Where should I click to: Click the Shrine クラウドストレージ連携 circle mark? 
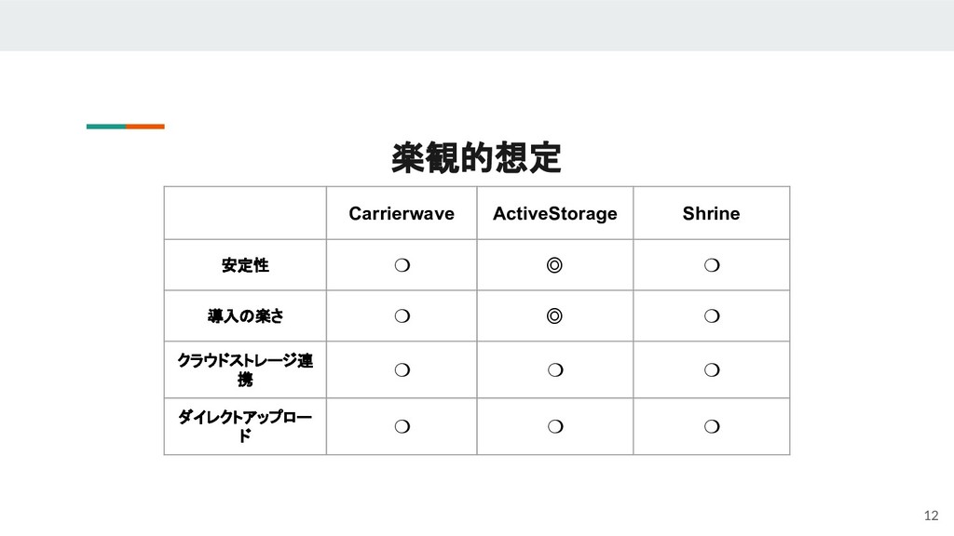tap(712, 370)
